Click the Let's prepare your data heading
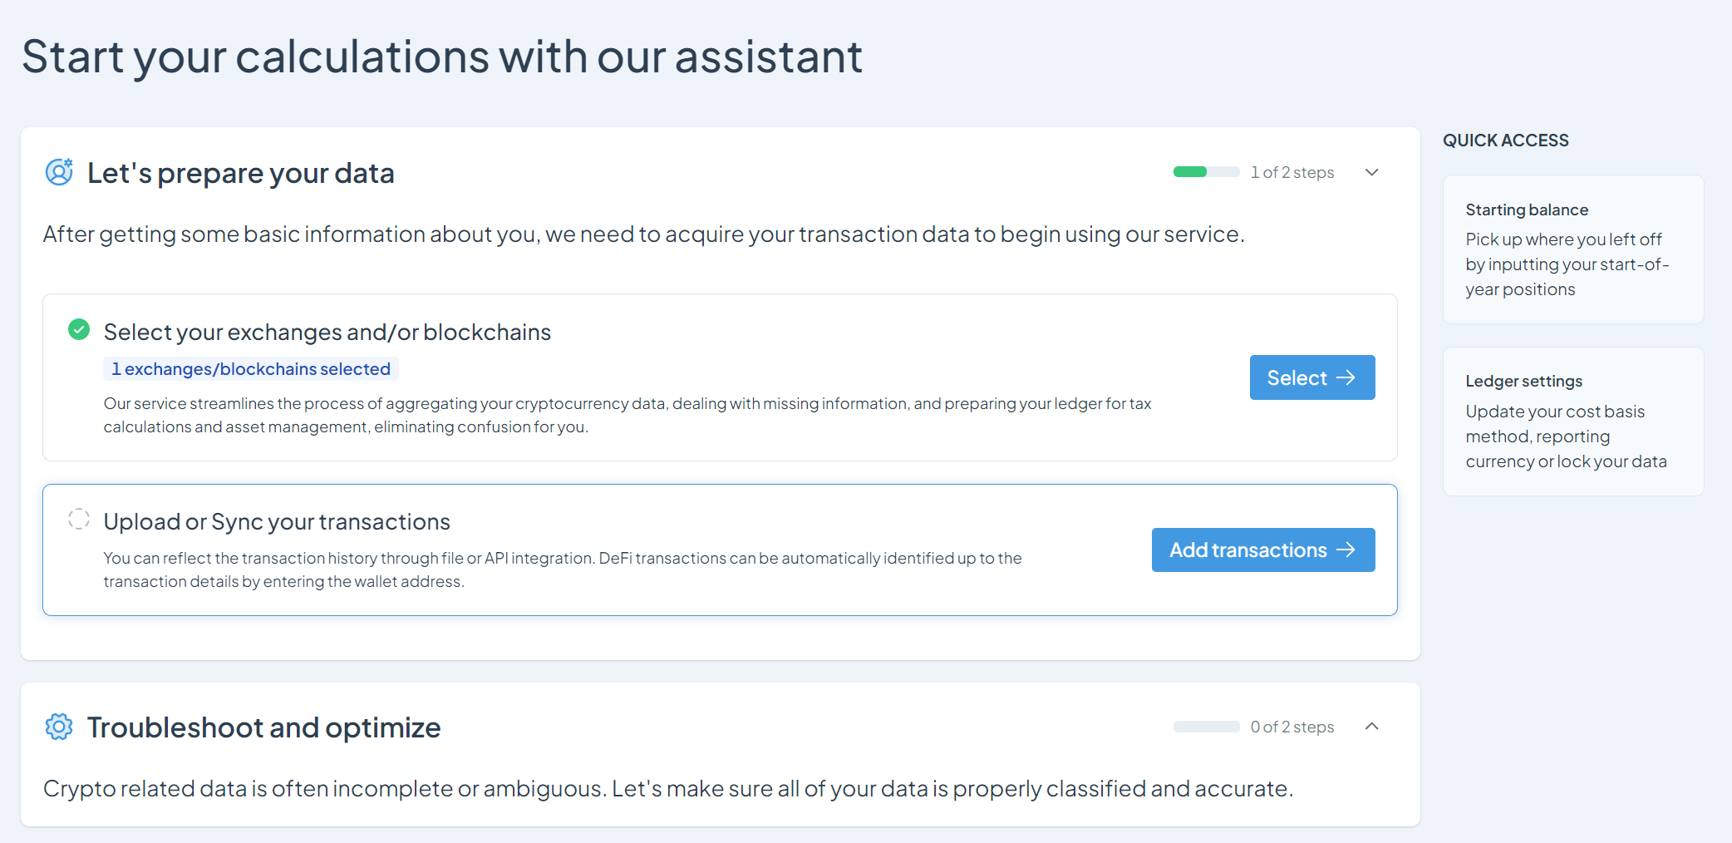Image resolution: width=1732 pixels, height=843 pixels. tap(241, 173)
